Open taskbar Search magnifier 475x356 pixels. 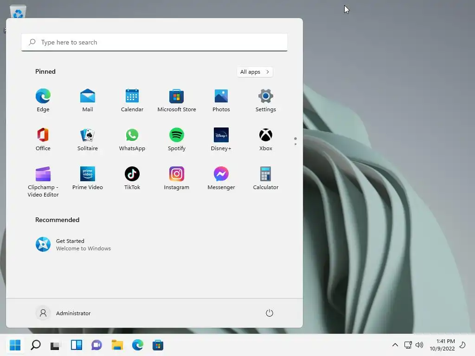(36, 345)
